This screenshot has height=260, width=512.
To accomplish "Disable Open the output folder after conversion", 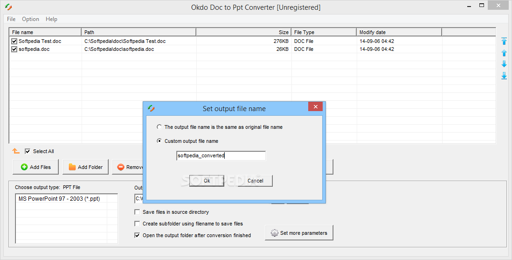I will point(137,235).
